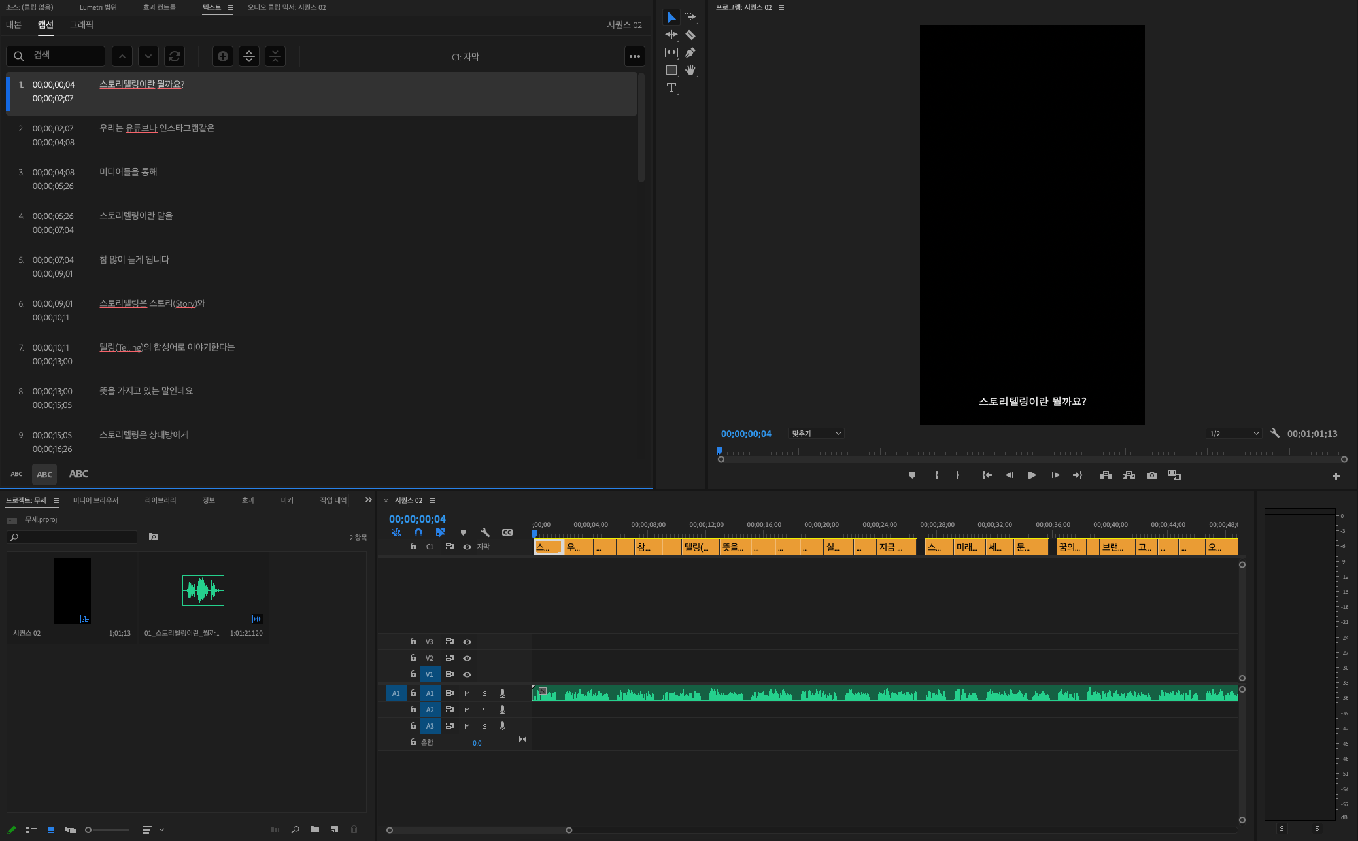Solo audio track A2

[484, 710]
